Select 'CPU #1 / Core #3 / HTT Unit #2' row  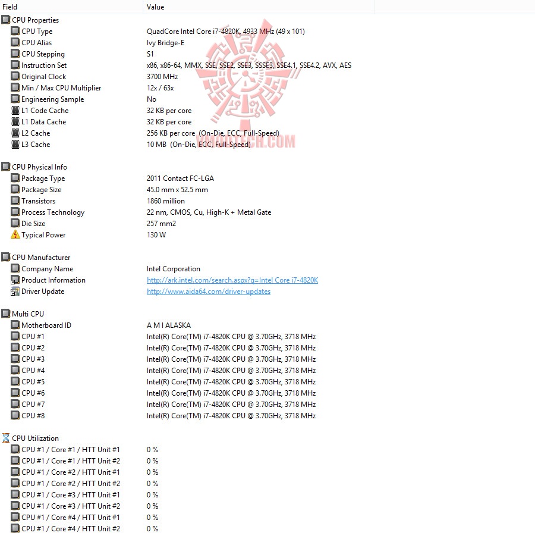tap(71, 506)
